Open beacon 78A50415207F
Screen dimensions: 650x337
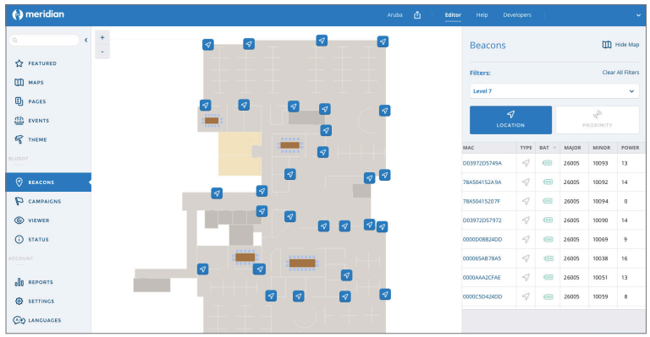point(482,201)
